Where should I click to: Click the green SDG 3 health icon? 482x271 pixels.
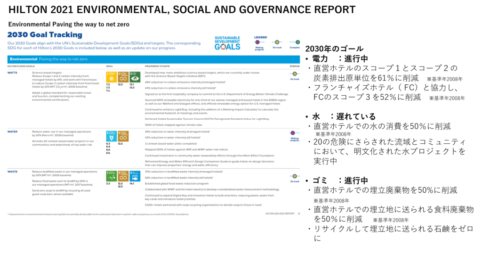pyautogui.click(x=111, y=176)
